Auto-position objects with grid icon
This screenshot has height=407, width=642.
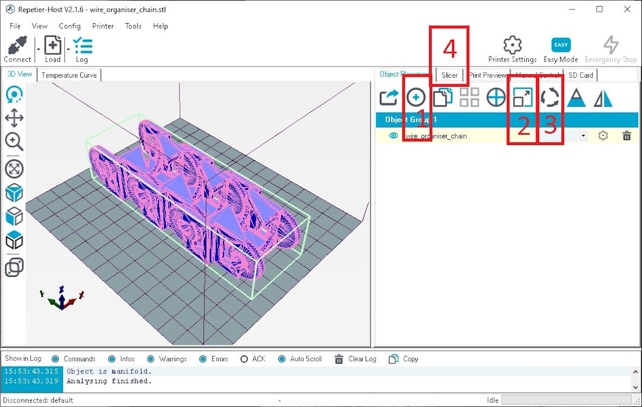[x=469, y=97]
